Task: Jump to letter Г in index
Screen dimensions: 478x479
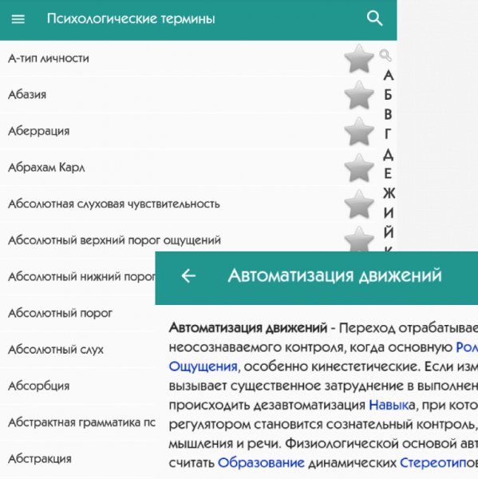Action: point(388,134)
